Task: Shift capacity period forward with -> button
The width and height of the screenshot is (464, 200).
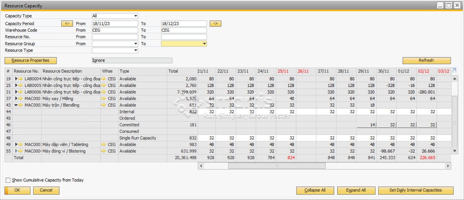Action: [215, 23]
